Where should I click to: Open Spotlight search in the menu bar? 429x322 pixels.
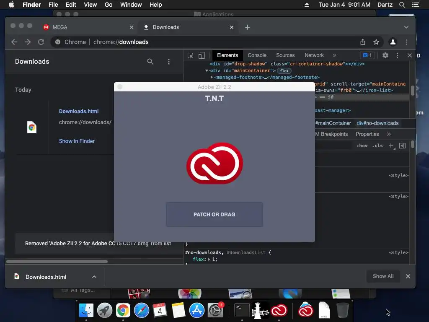pos(402,5)
